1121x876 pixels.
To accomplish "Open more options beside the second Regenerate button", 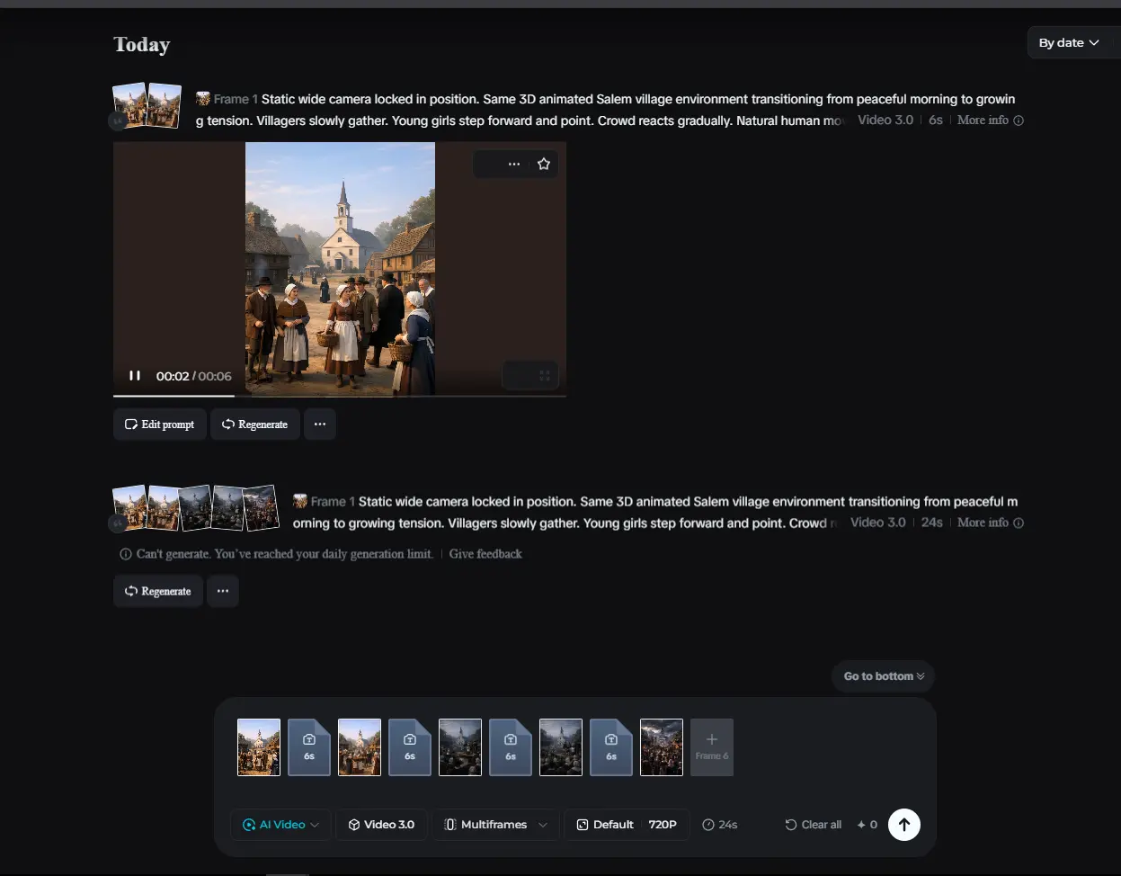I will (x=223, y=591).
